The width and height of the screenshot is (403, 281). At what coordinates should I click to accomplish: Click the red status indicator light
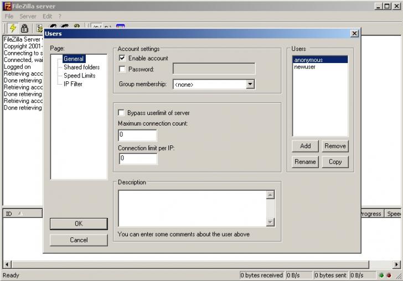tap(389, 275)
